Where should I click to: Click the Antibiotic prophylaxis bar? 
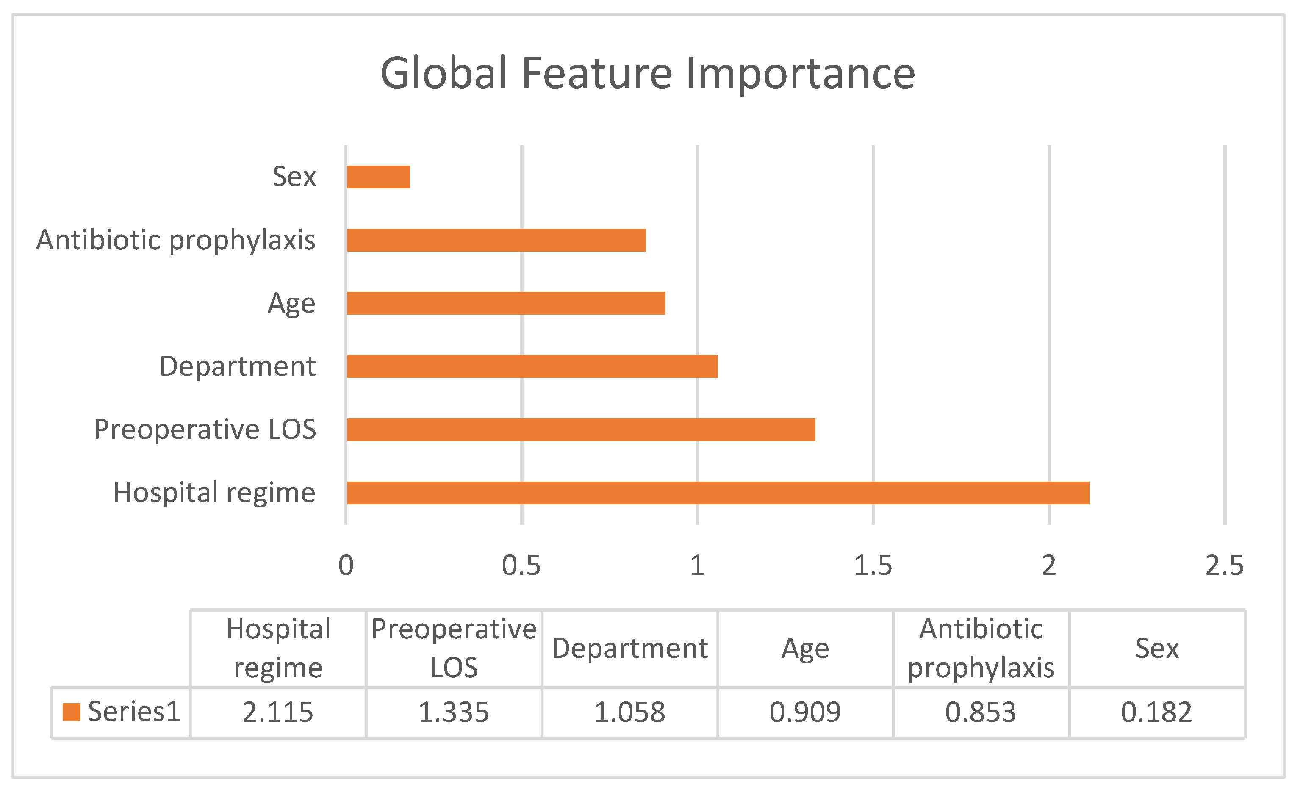[x=496, y=240]
